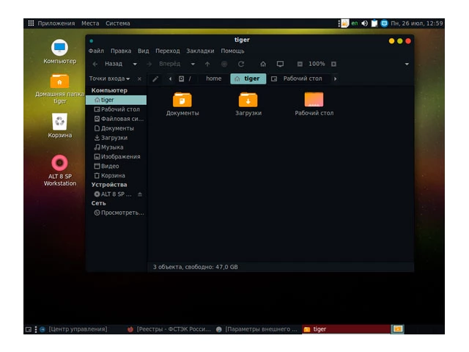
Task: Eject the ALT 8 SP device
Action: point(140,194)
